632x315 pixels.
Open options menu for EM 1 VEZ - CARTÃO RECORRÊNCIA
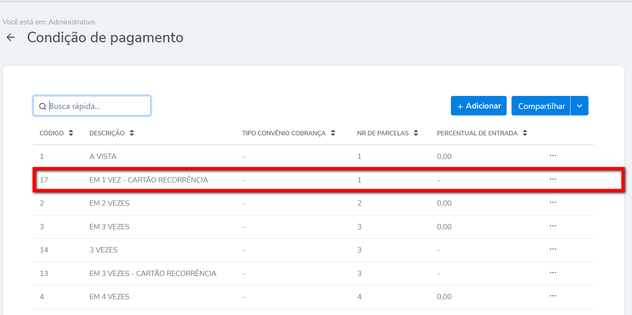point(553,179)
